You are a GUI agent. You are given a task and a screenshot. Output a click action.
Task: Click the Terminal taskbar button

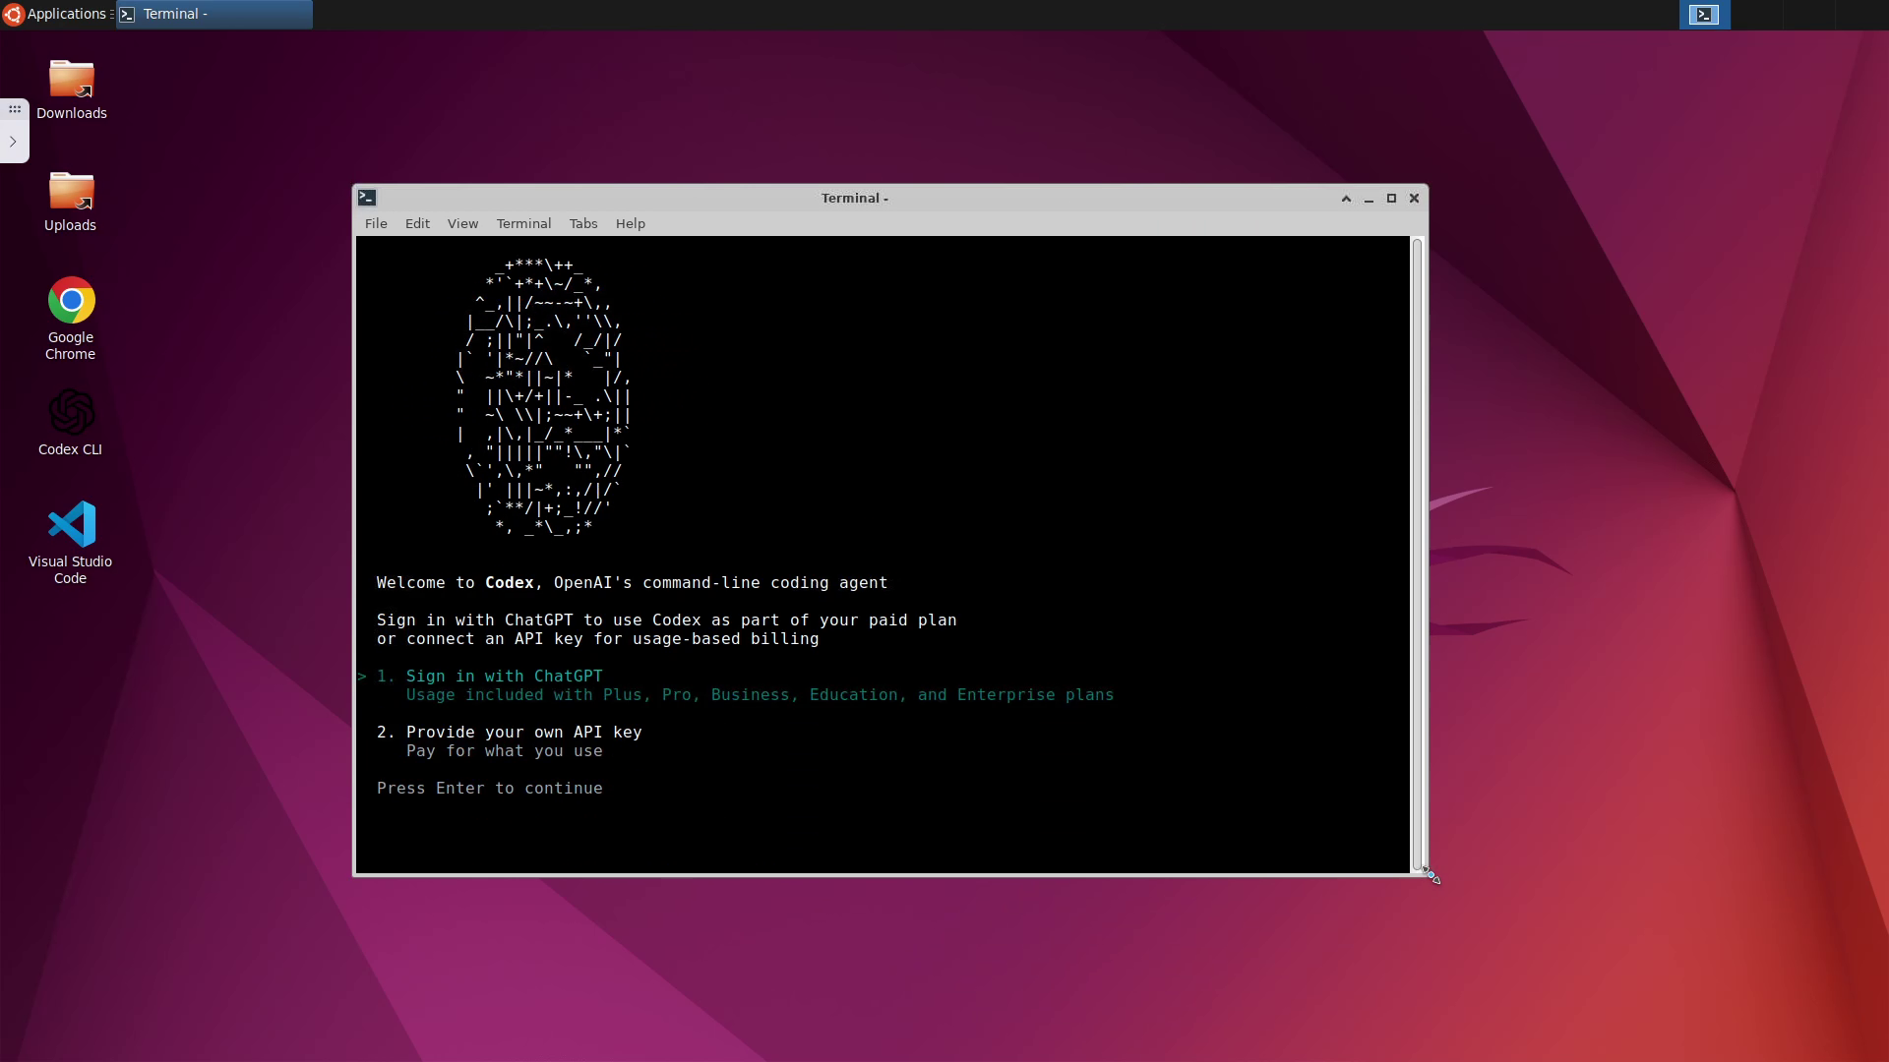point(214,14)
